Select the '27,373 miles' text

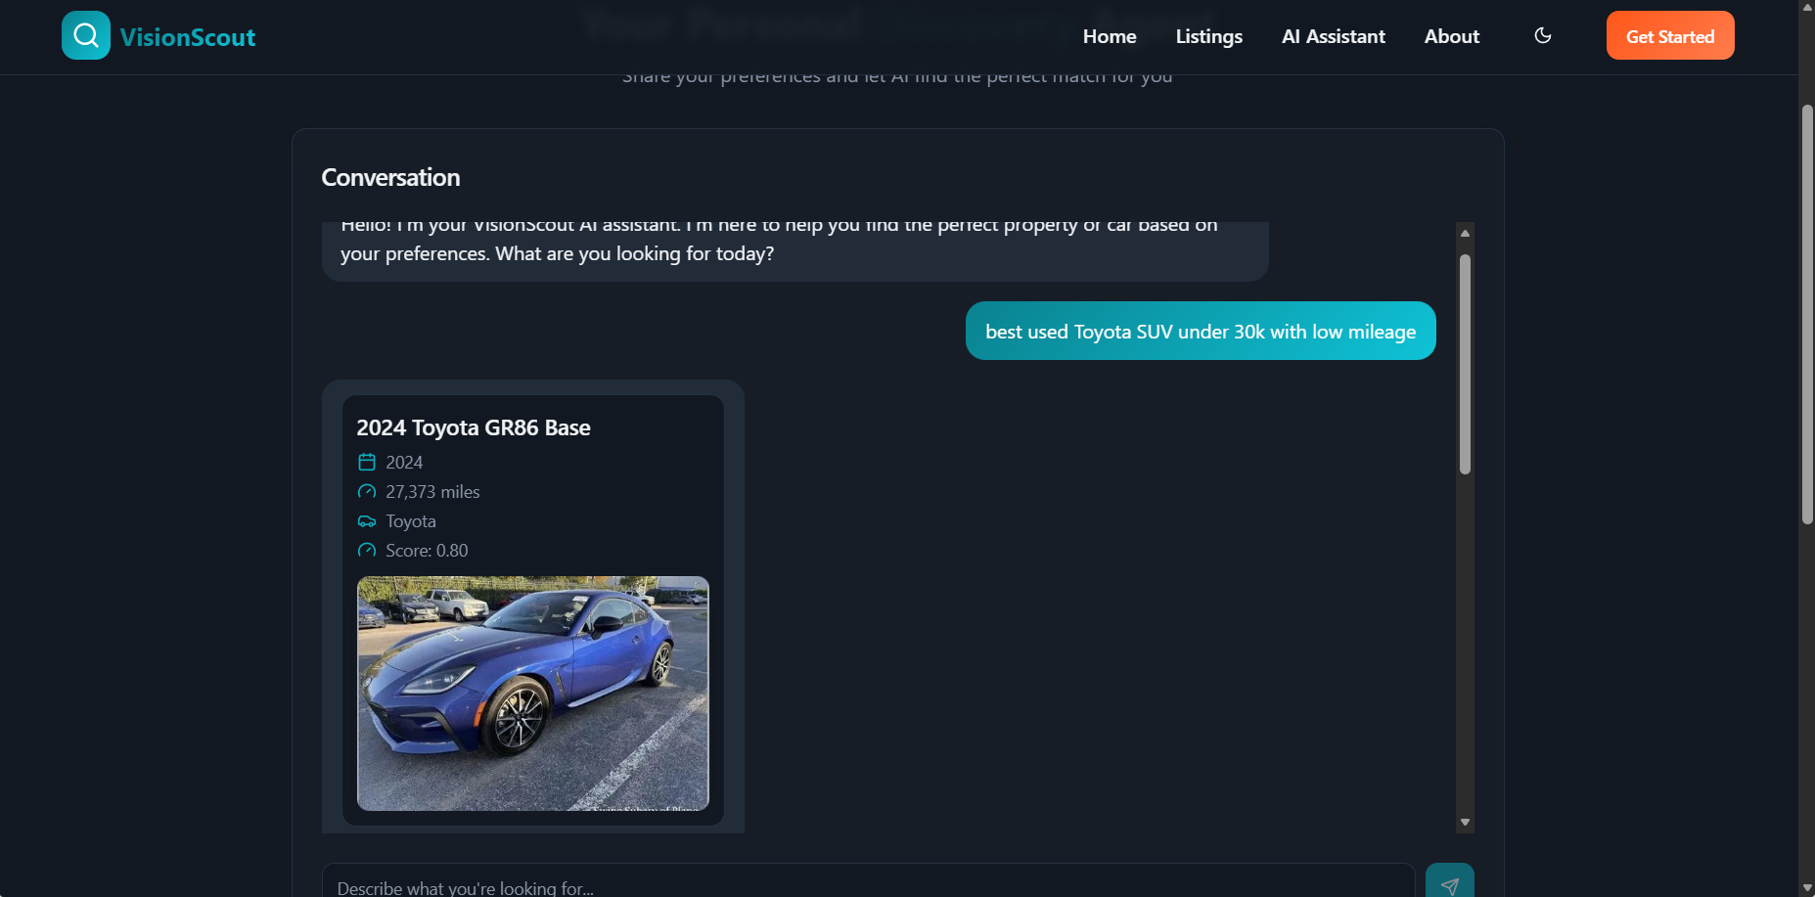point(432,492)
